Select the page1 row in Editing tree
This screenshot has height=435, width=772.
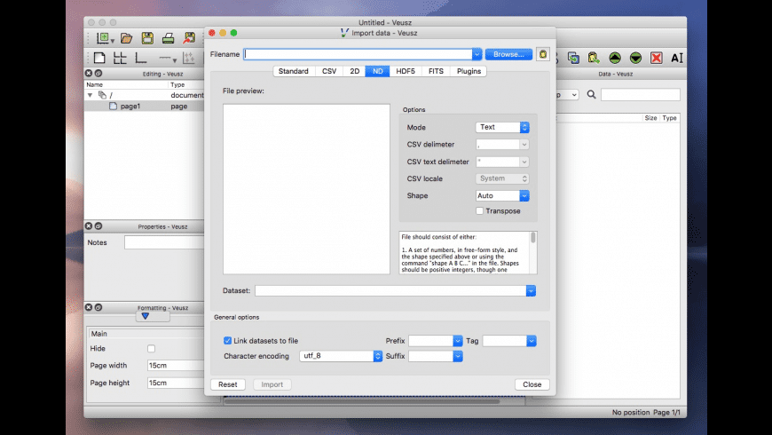tap(145, 106)
